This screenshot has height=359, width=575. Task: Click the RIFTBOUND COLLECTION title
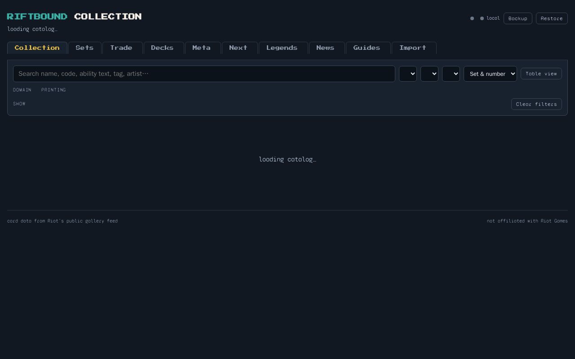74,17
